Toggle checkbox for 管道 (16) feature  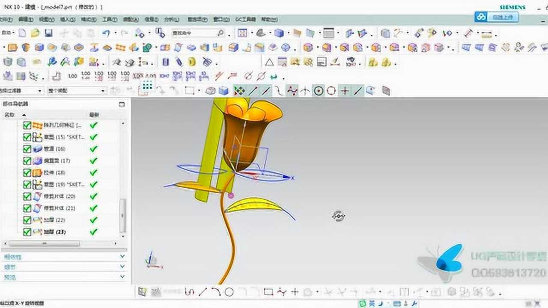[x=27, y=149]
